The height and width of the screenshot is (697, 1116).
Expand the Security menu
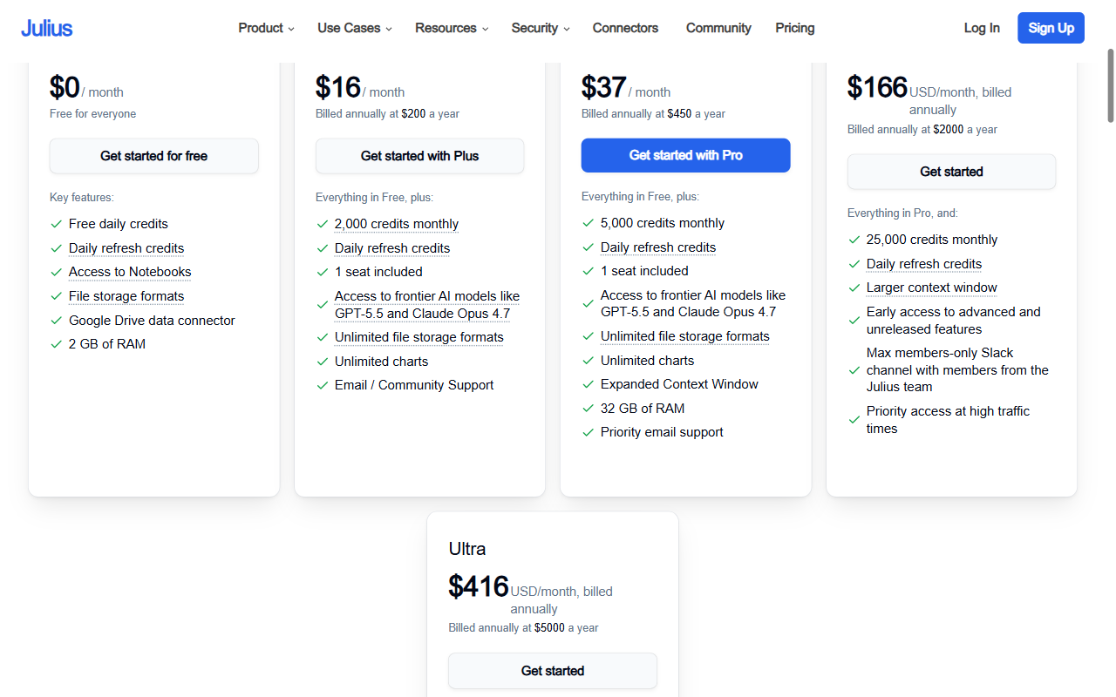(x=541, y=28)
